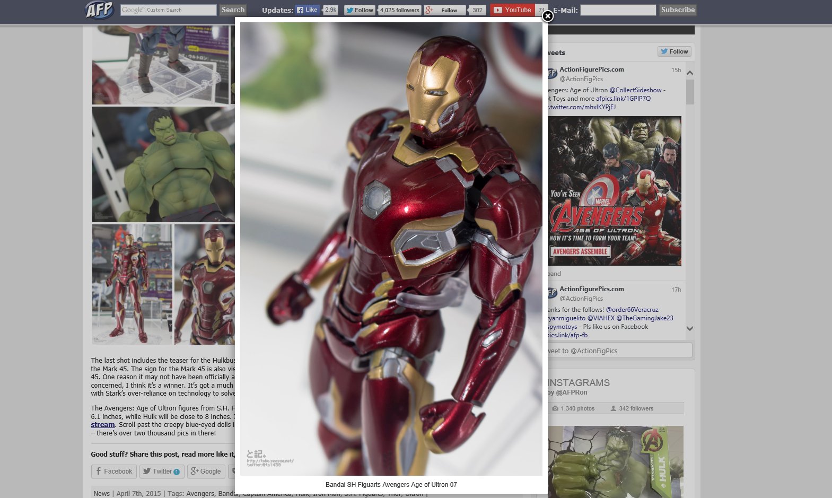Viewport: 832px width, 498px height.
Task: Open the 302 Google Plus count
Action: tap(477, 10)
